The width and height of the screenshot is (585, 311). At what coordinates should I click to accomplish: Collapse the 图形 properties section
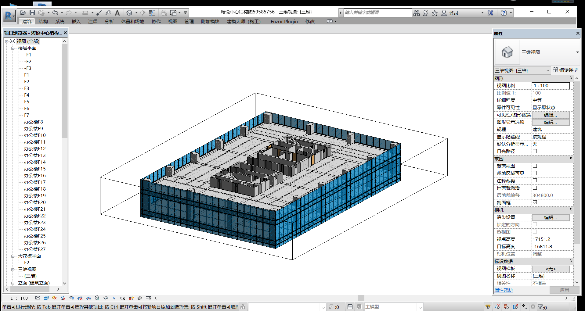pos(571,78)
